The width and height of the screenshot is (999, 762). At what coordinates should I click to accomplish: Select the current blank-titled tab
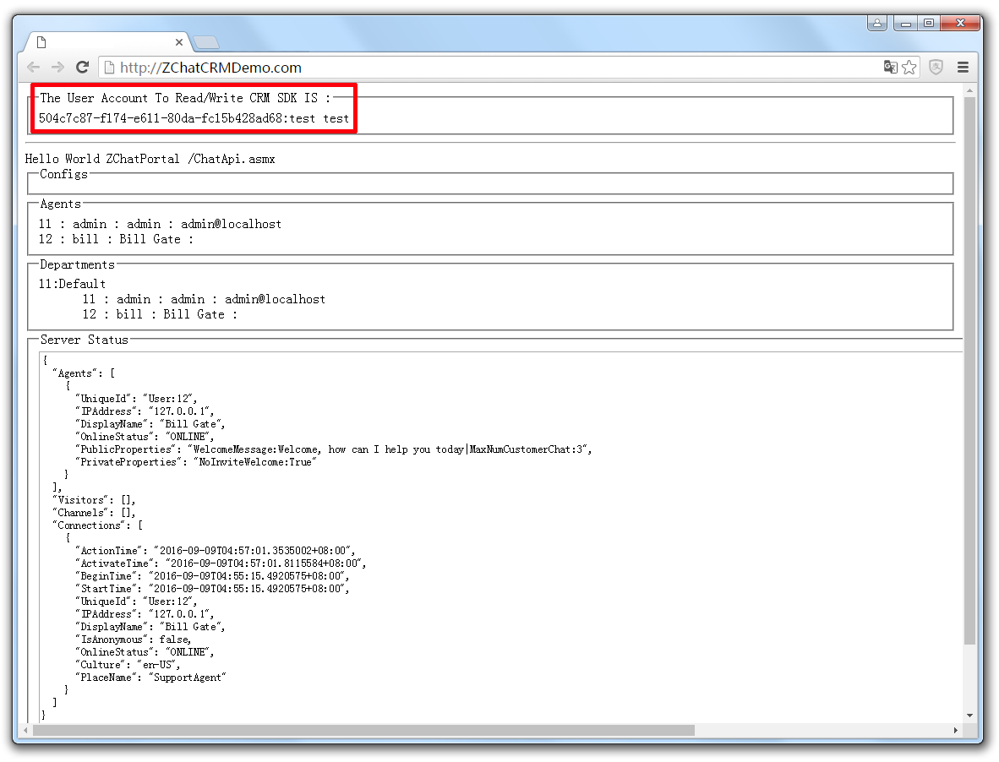107,42
